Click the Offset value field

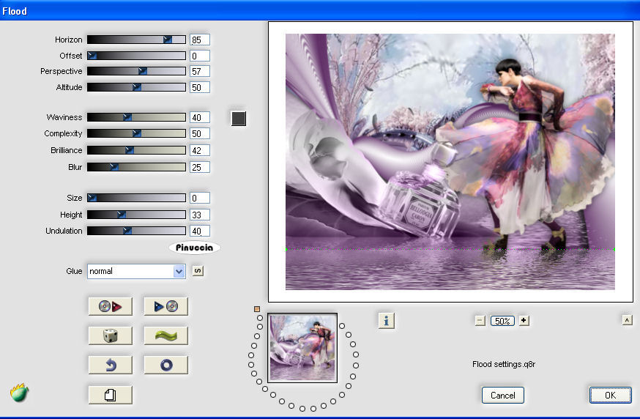click(x=200, y=56)
